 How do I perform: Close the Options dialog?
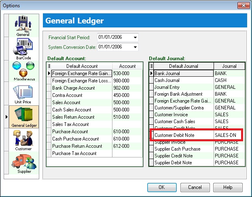pyautogui.click(x=244, y=6)
